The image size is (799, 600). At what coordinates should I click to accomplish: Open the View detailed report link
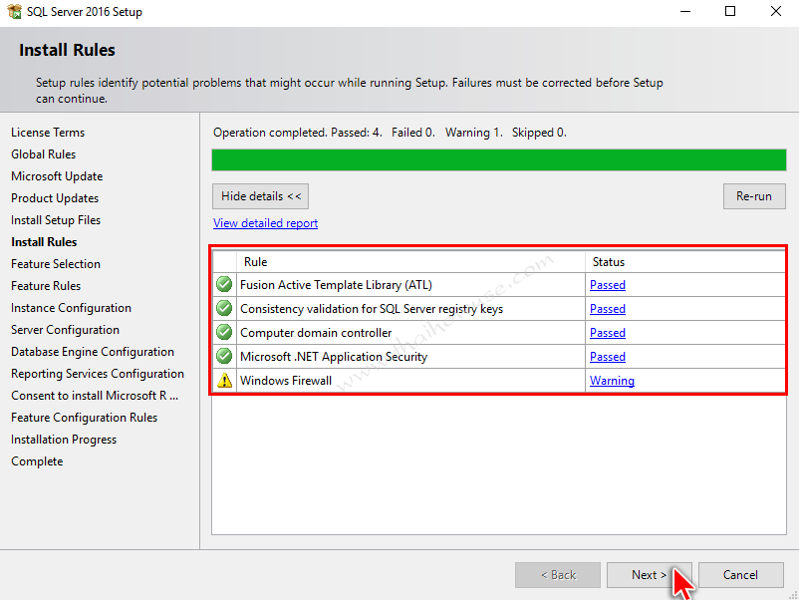tap(265, 223)
